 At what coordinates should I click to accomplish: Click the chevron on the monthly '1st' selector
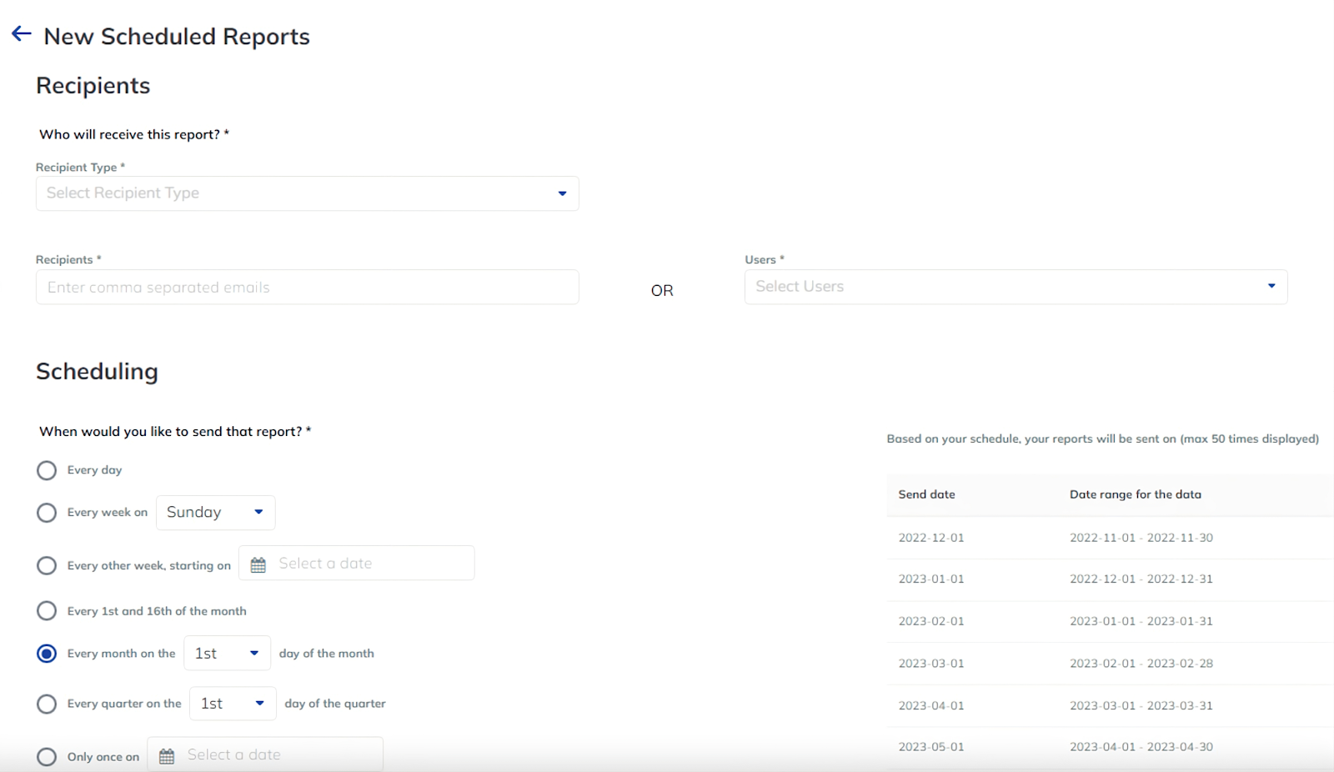(254, 653)
